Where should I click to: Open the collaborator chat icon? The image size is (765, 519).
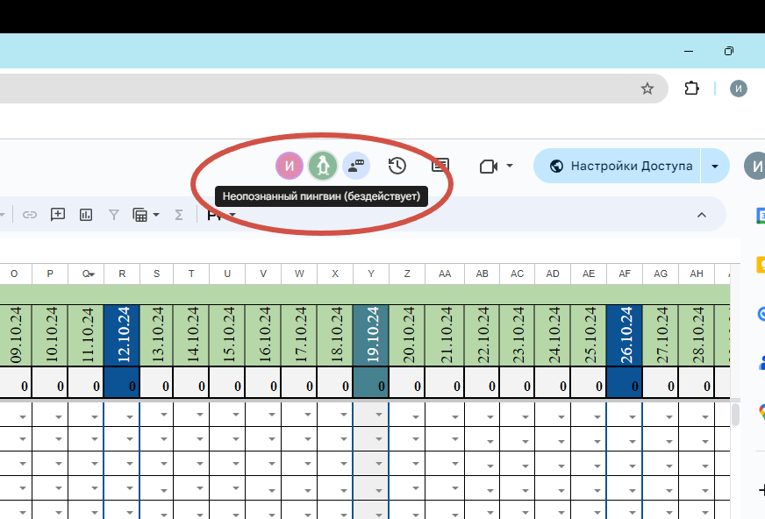tap(356, 166)
